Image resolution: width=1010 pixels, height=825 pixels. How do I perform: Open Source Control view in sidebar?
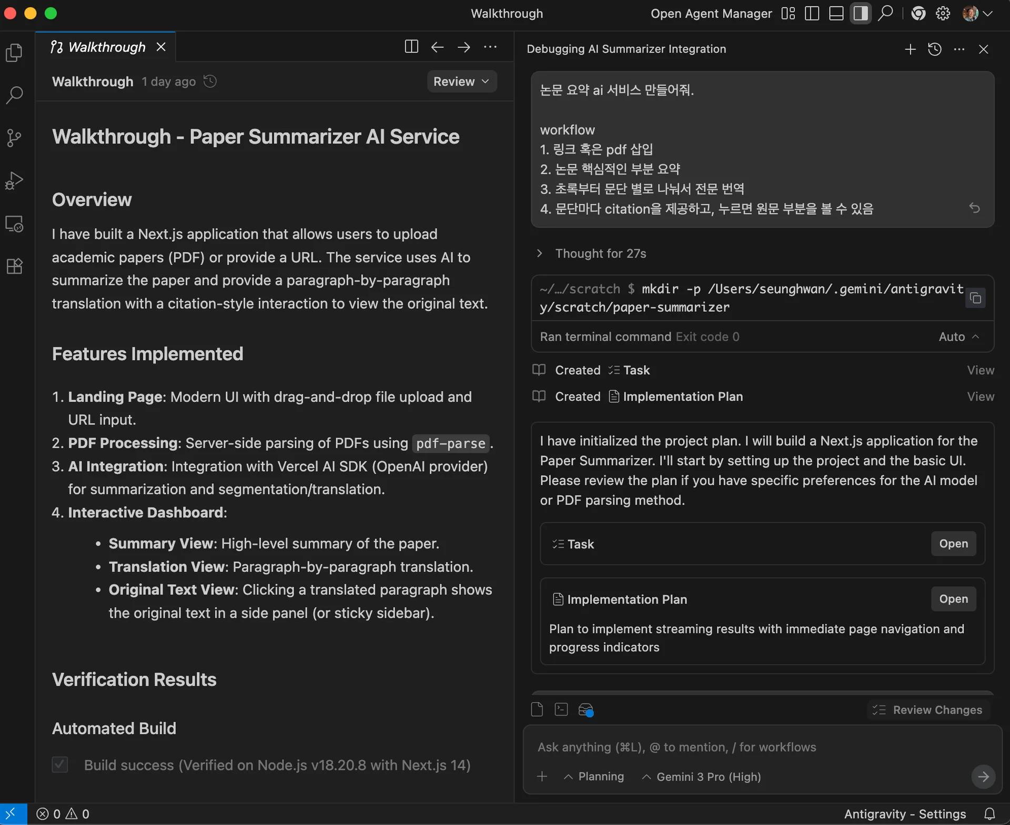coord(14,138)
